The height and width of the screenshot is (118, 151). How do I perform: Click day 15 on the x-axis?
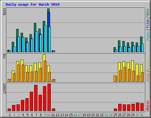point(71,115)
